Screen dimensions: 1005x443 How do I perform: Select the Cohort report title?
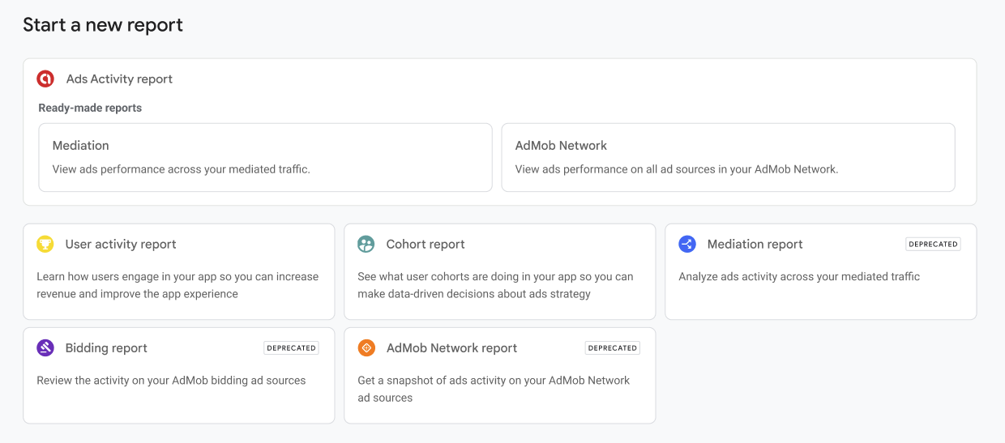click(426, 244)
